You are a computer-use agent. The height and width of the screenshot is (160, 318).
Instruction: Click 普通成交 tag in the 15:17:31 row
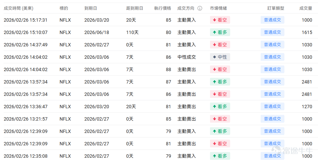coord(273,20)
